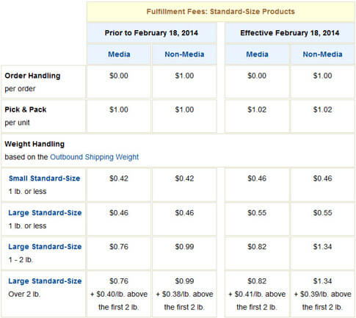Click the Weight Handling section heading

[34, 144]
